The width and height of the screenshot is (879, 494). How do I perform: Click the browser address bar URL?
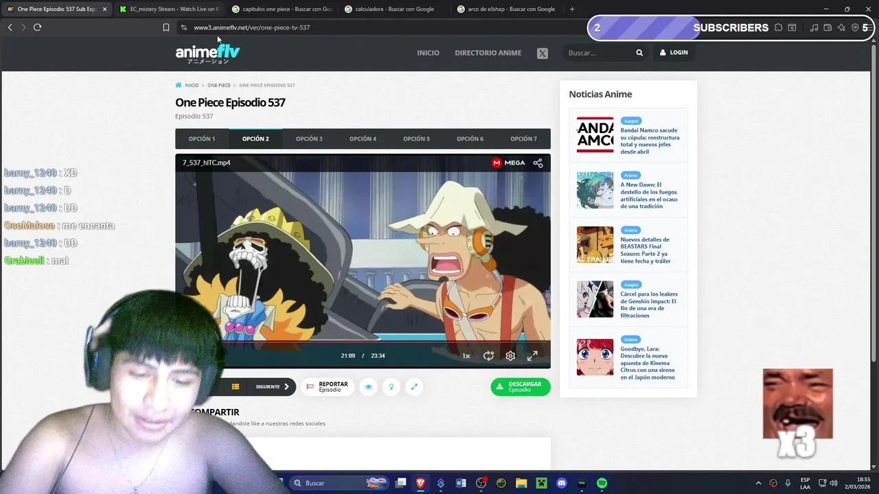[x=251, y=27]
